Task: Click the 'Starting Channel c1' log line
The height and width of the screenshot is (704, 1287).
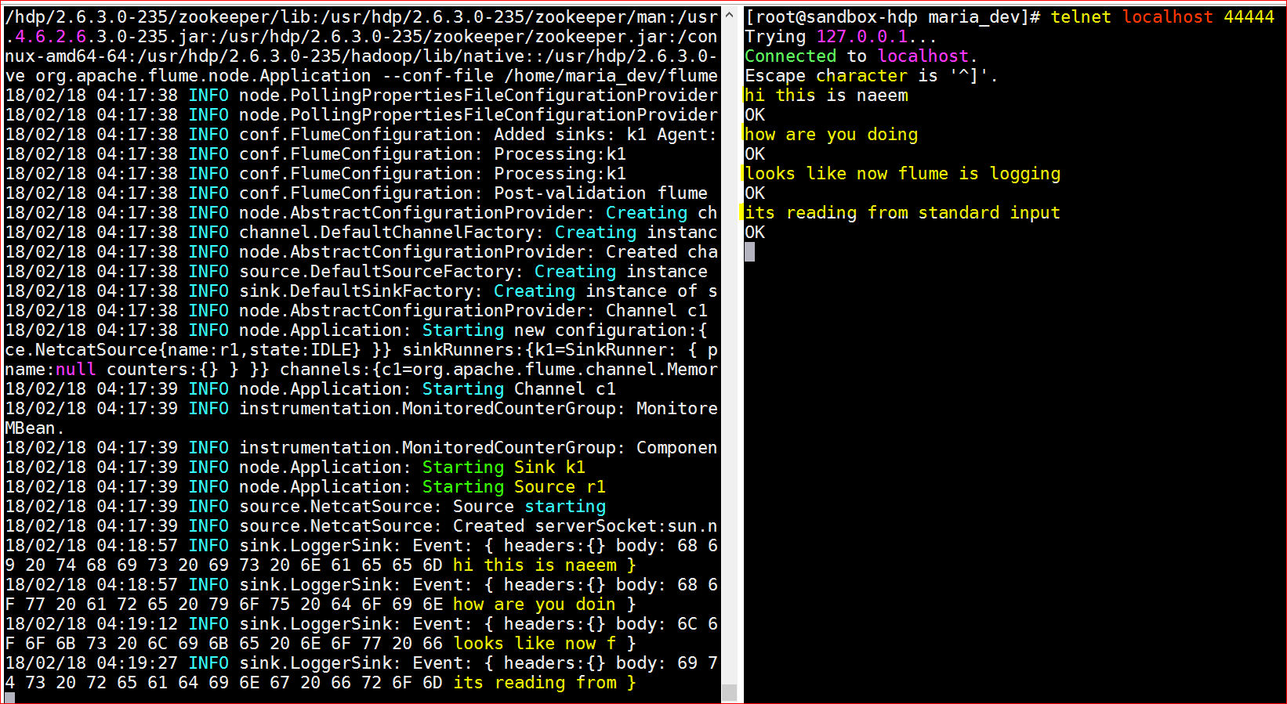Action: 310,388
